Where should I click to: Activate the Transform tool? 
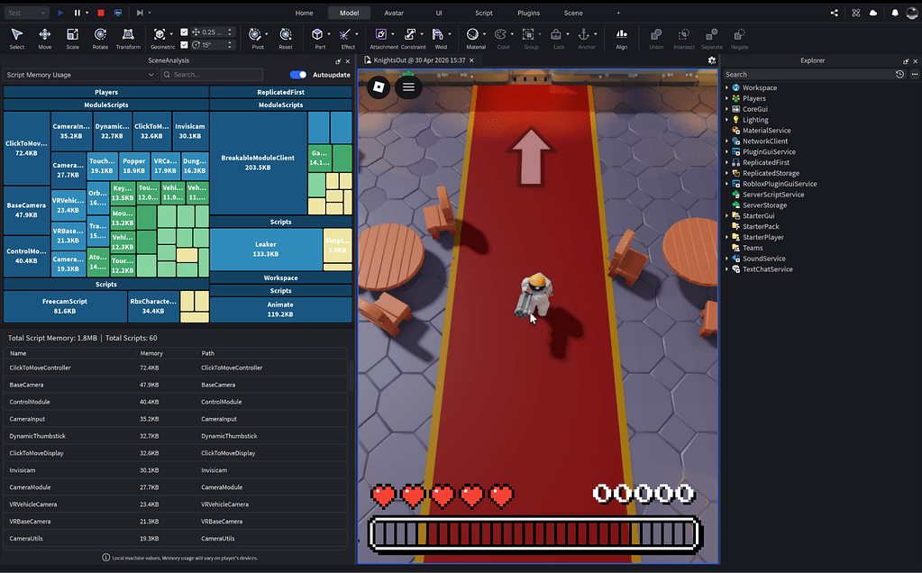coord(128,38)
